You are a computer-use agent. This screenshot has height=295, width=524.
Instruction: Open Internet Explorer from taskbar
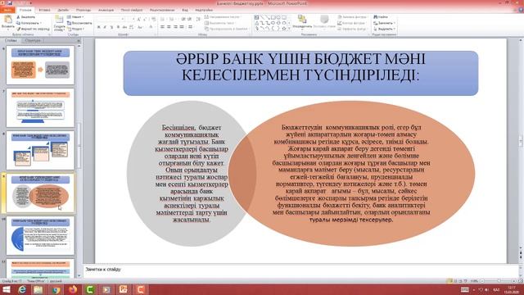[x=22, y=289]
